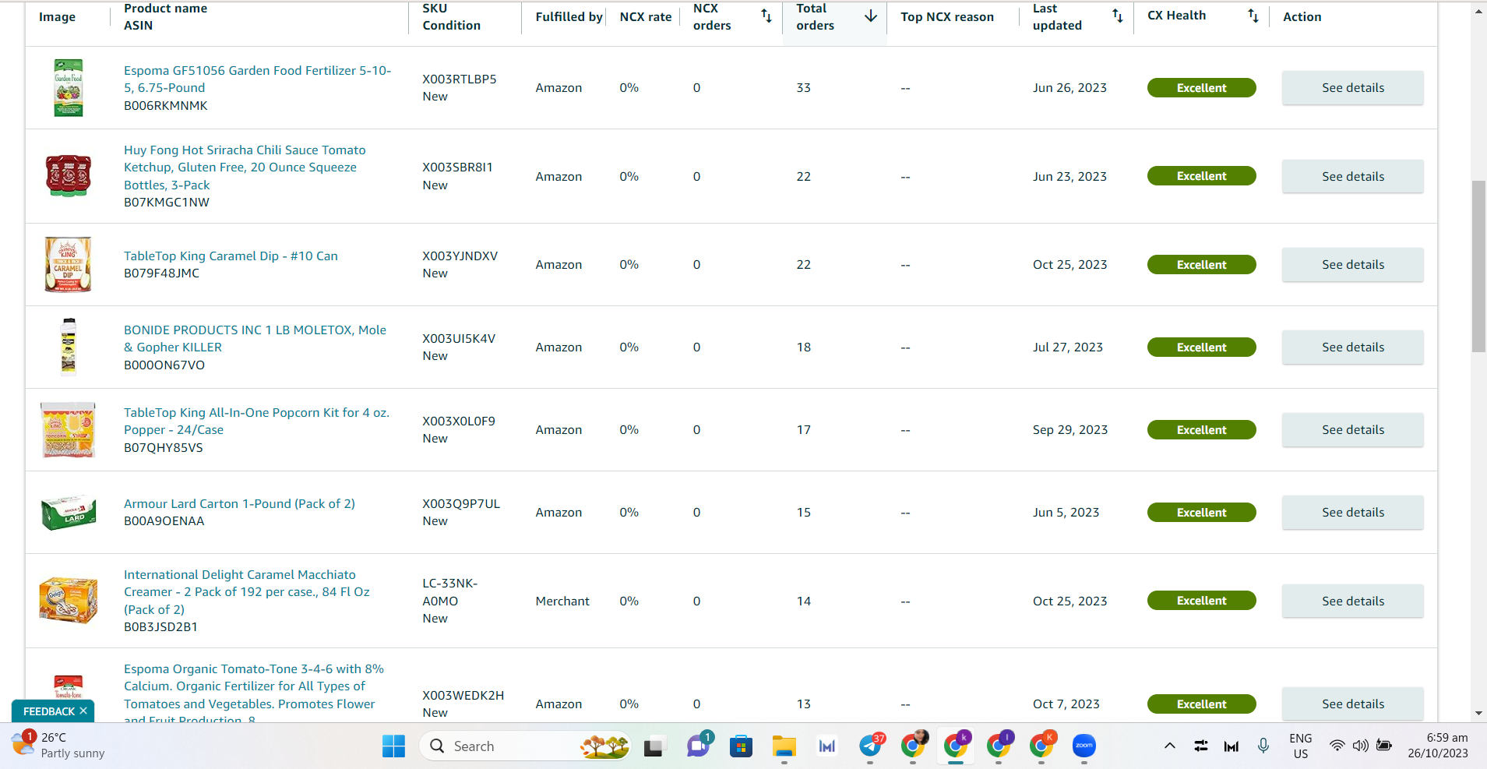Click the Top NCX reason column header
This screenshot has height=769, width=1487.
click(947, 16)
